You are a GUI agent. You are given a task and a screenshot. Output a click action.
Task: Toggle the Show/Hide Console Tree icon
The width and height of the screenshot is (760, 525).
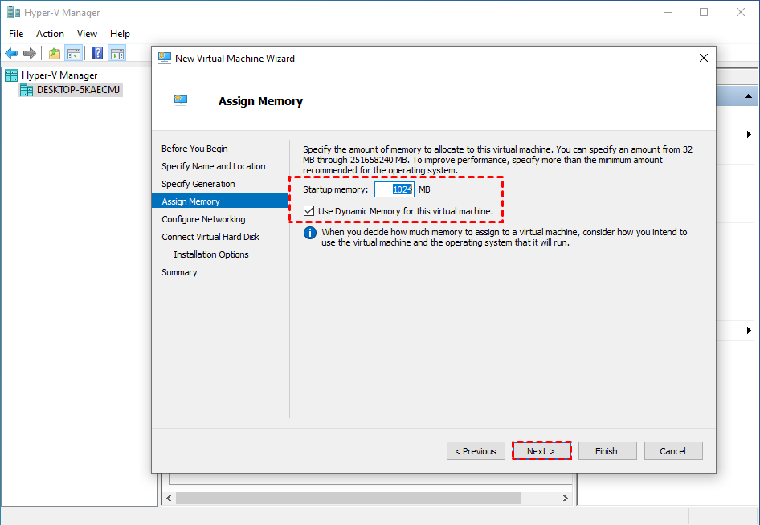(74, 54)
